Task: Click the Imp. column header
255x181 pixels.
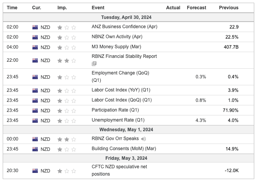Action: [x=62, y=8]
